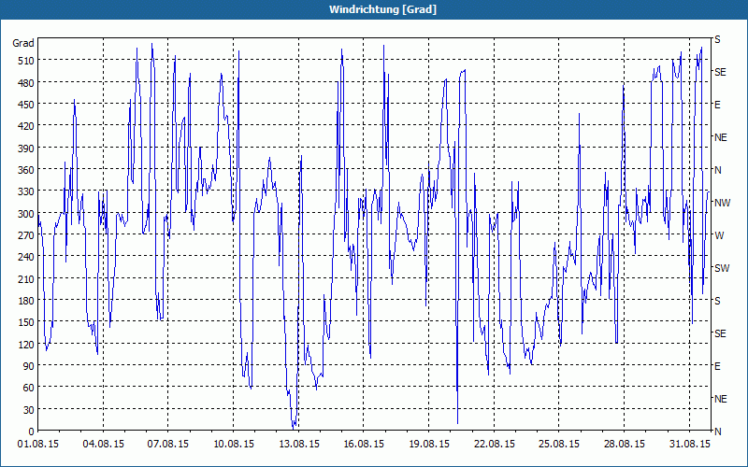Select the date label "01.08.15"
The image size is (748, 467).
pos(38,444)
